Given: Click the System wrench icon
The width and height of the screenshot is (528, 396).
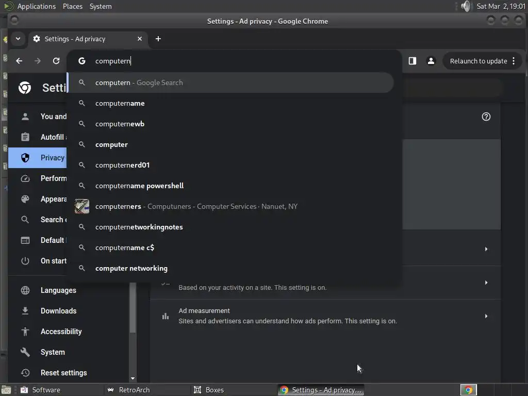Looking at the screenshot, I should [x=25, y=352].
